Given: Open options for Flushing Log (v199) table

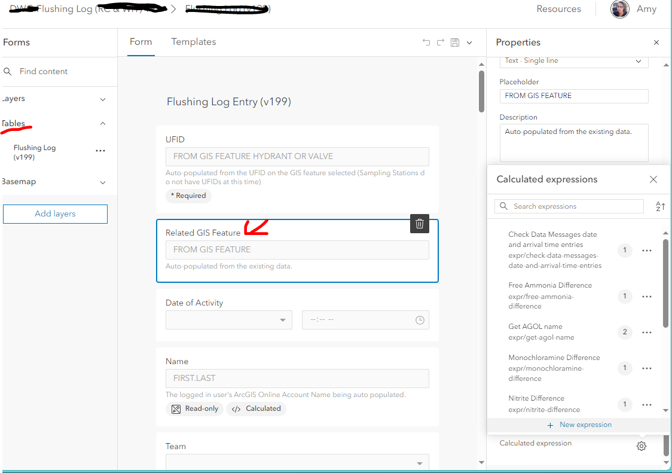Looking at the screenshot, I should (100, 151).
